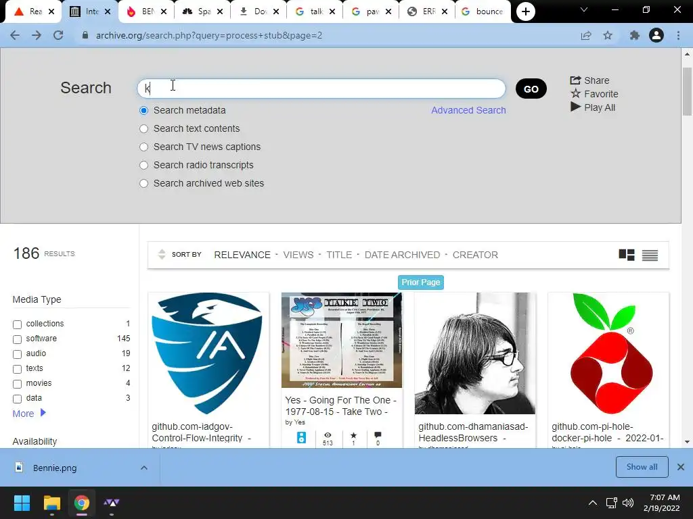Select Search radio transcripts option
693x519 pixels.
143,165
